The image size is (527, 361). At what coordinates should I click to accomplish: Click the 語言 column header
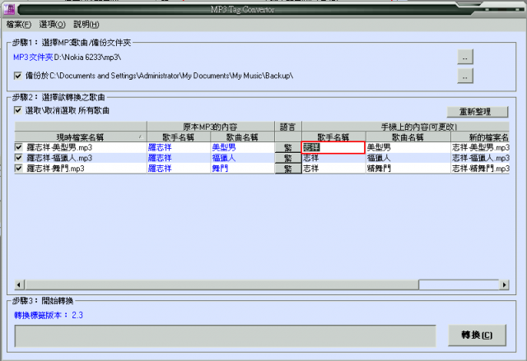(288, 127)
